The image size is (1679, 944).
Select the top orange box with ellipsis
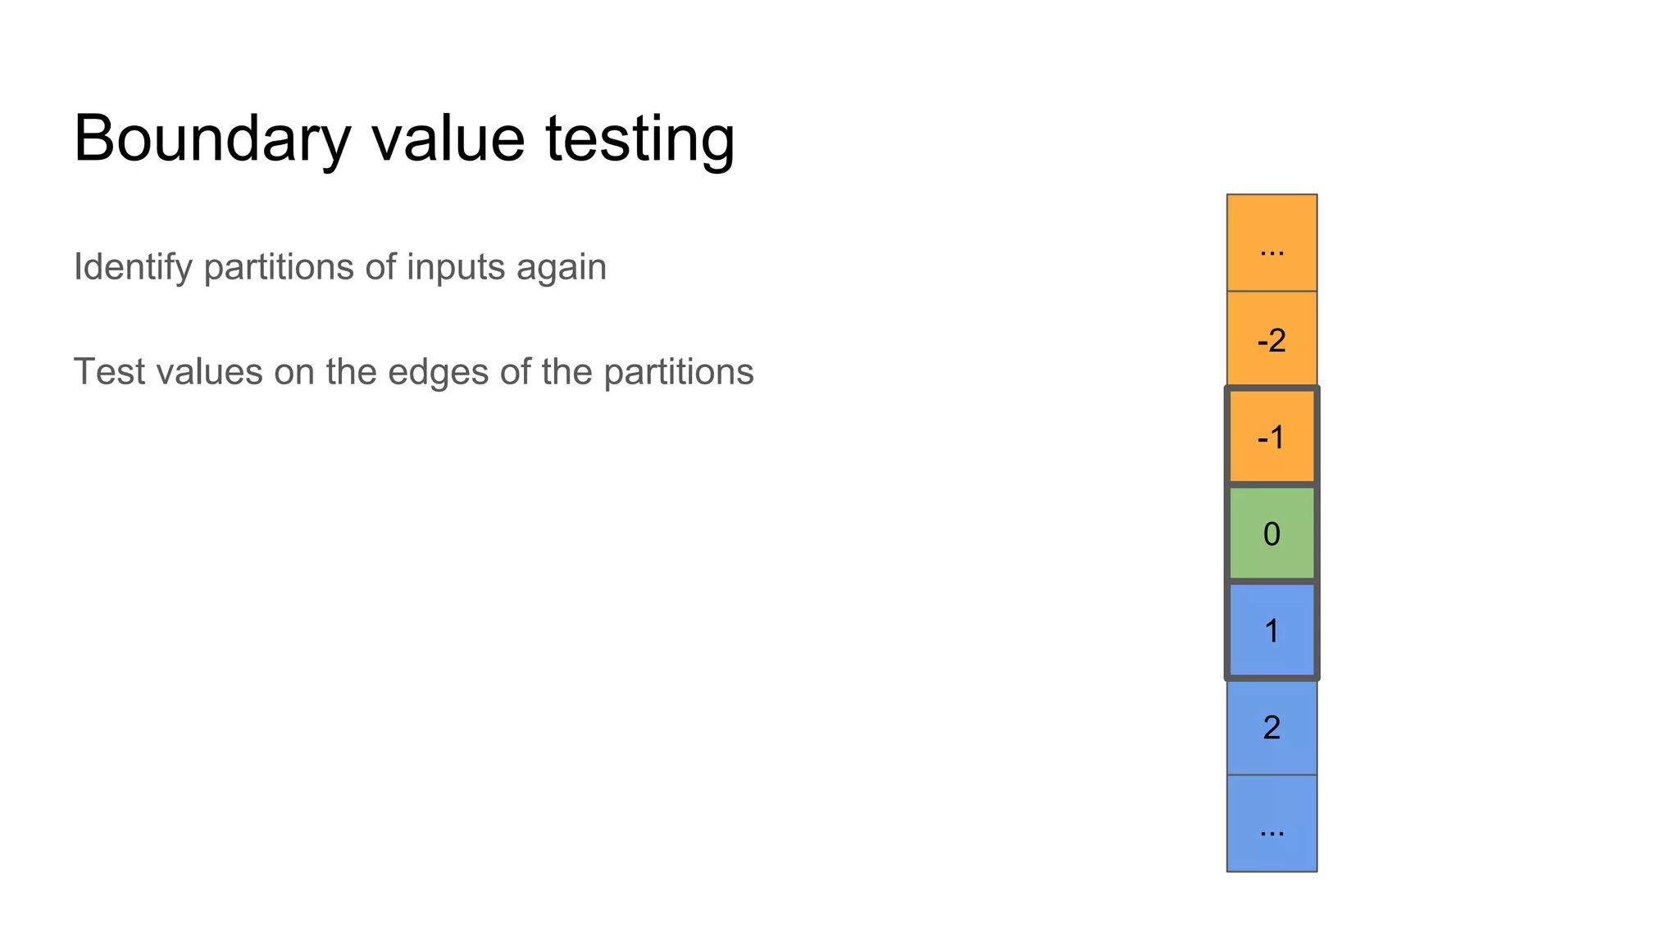1272,243
